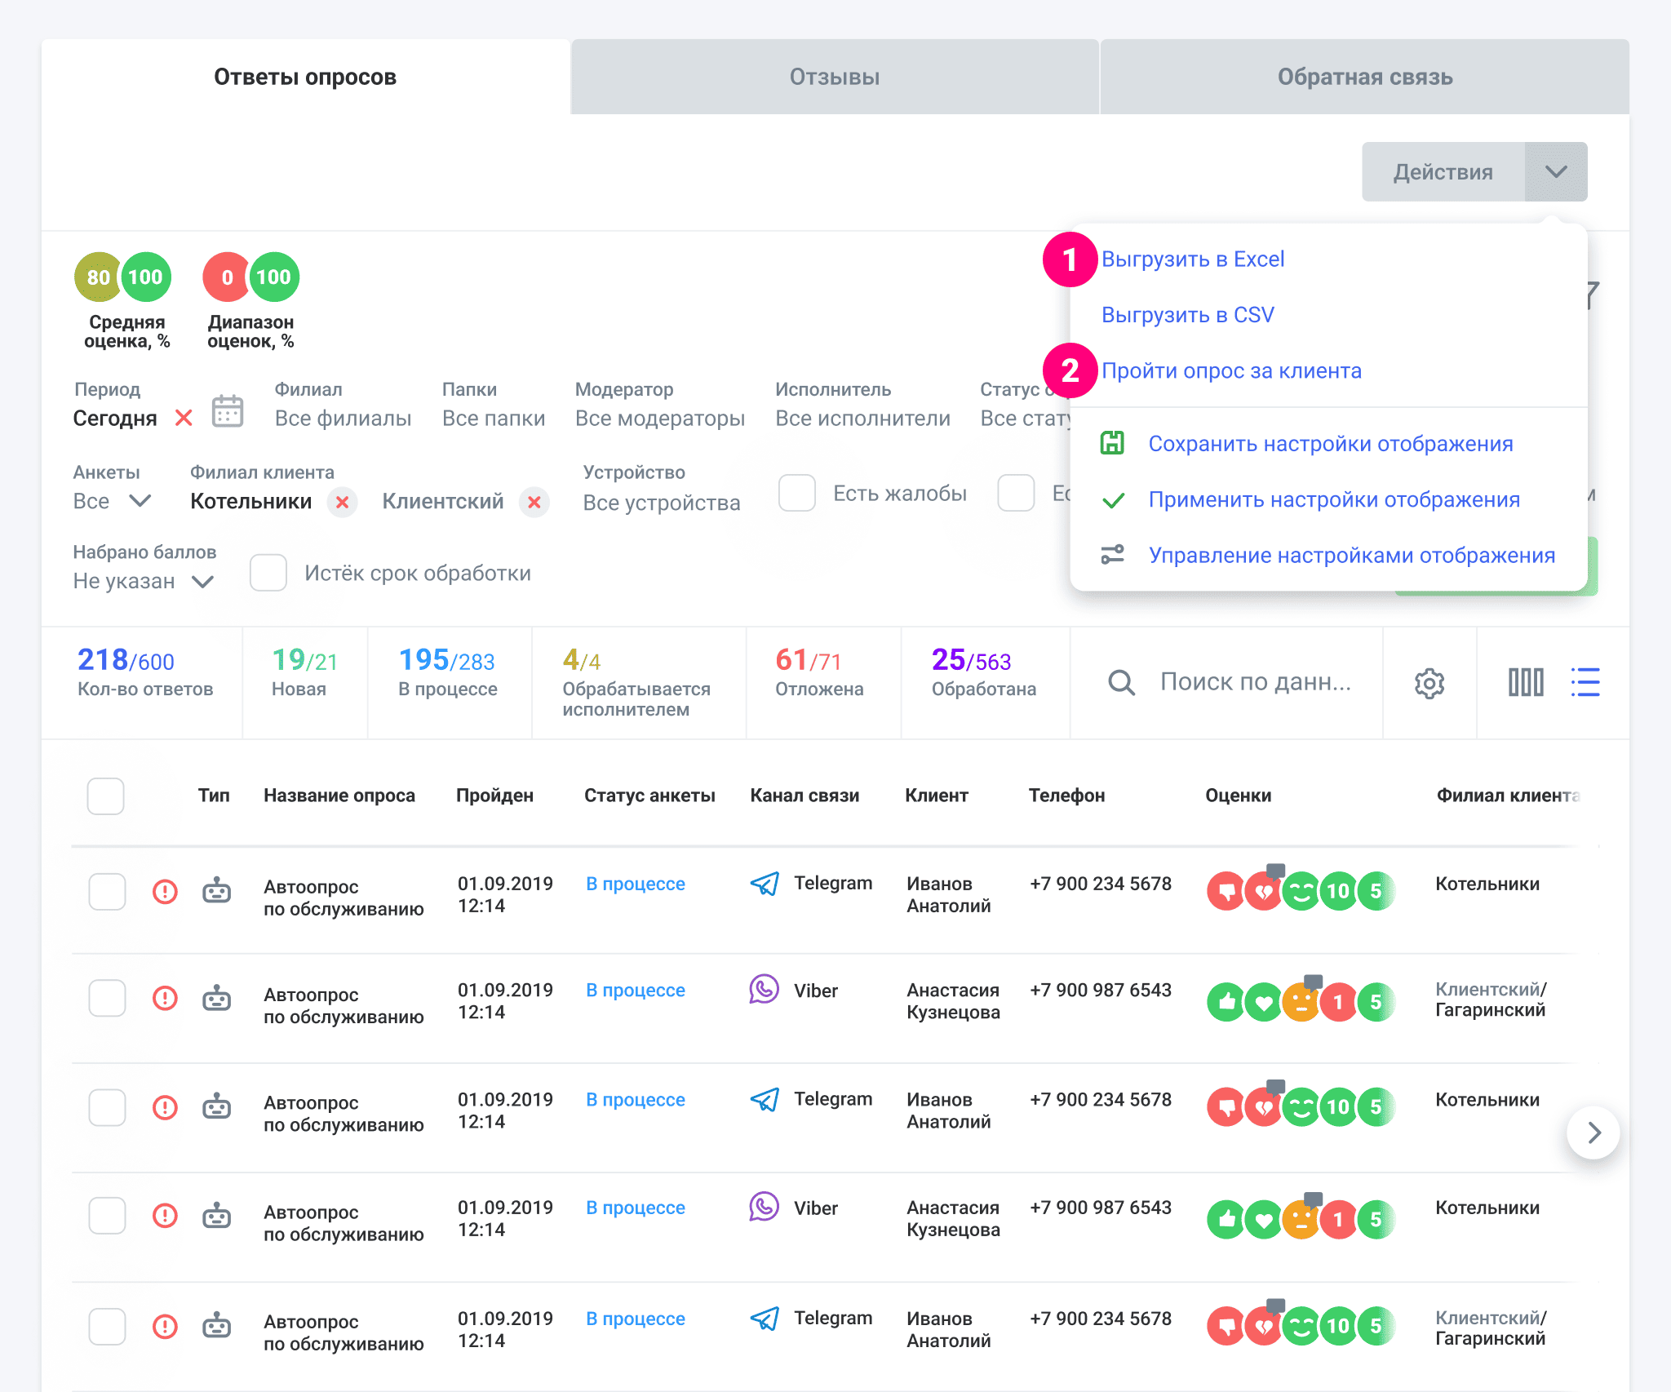
Task: Click alert icon in first table row
Action: (x=165, y=891)
